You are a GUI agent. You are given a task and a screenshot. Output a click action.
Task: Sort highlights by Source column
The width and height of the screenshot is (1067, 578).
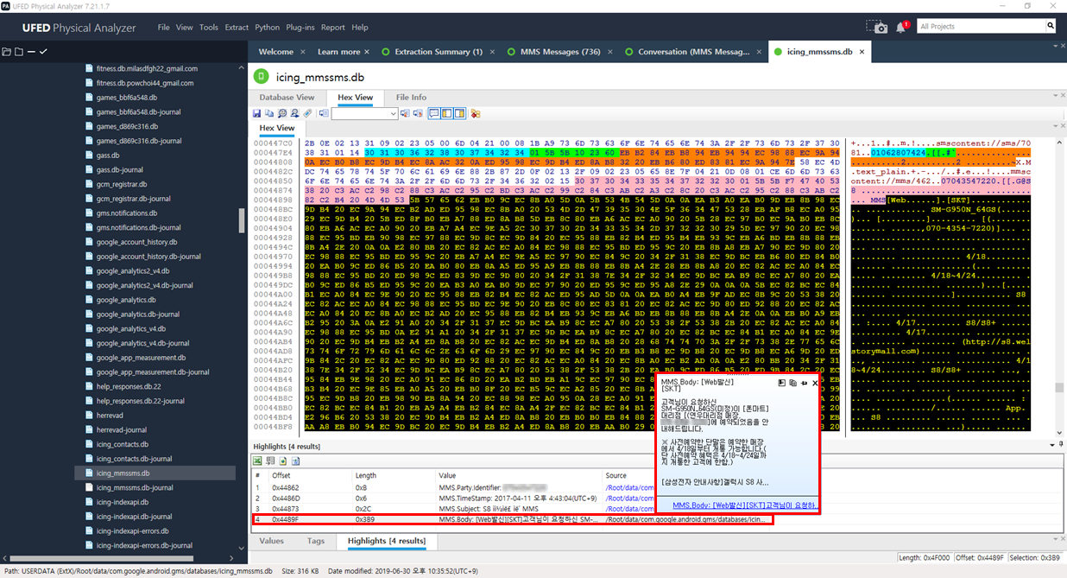point(616,475)
